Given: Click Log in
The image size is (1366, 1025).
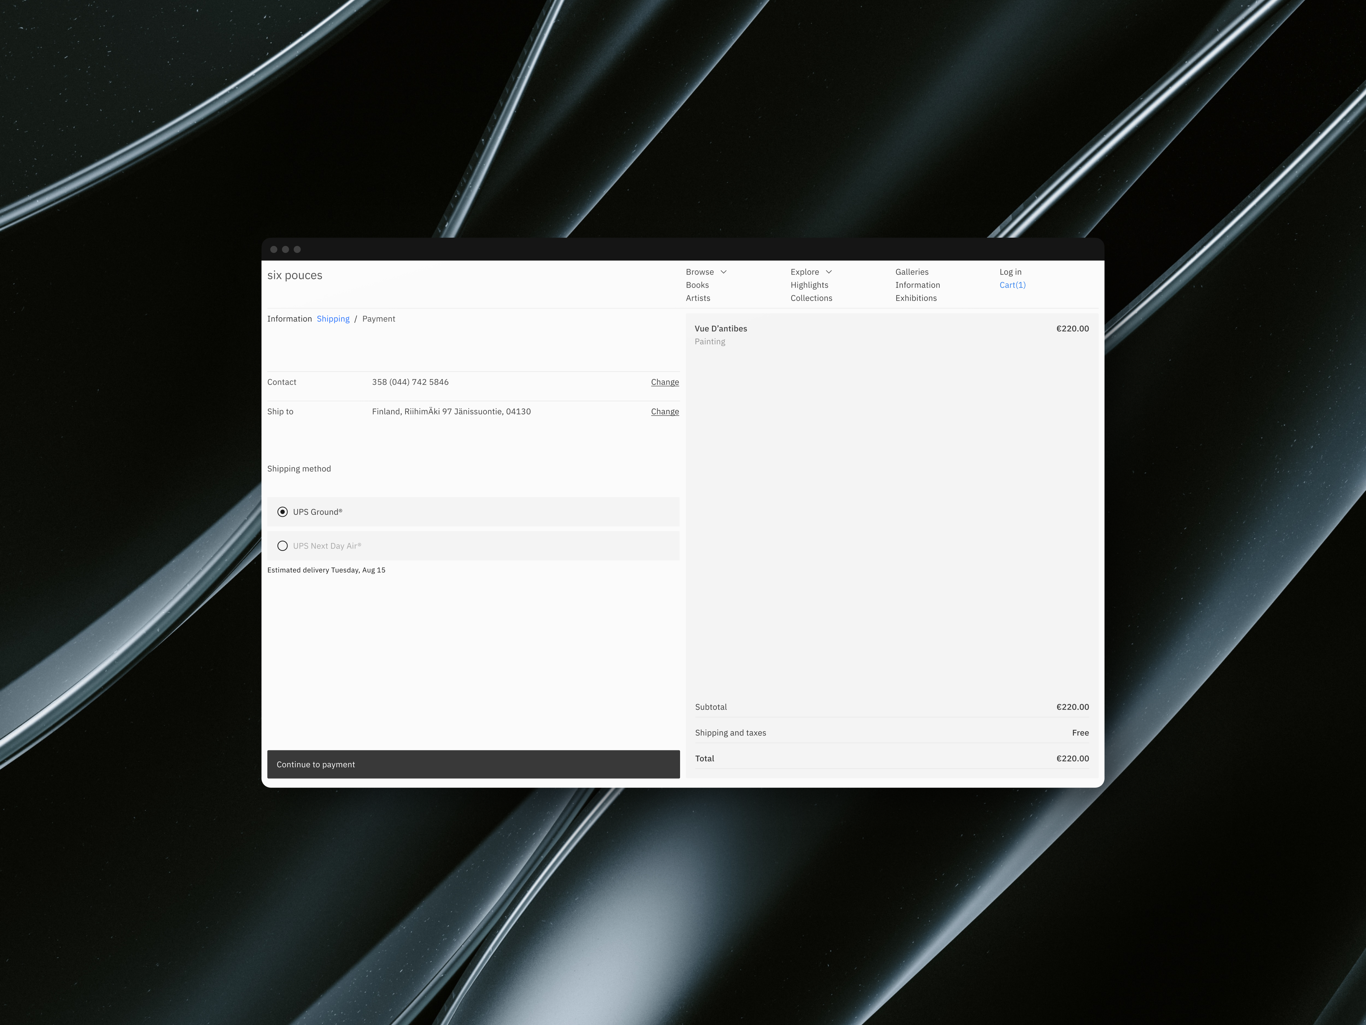Looking at the screenshot, I should 1010,272.
